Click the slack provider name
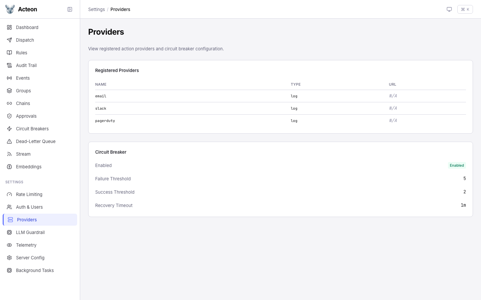This screenshot has height=300, width=481. [x=101, y=108]
